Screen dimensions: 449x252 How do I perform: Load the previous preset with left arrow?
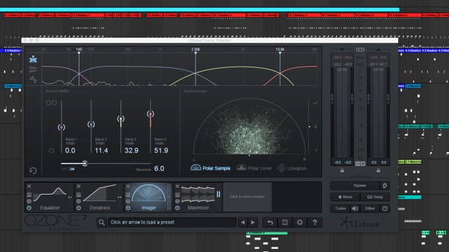coord(243,222)
